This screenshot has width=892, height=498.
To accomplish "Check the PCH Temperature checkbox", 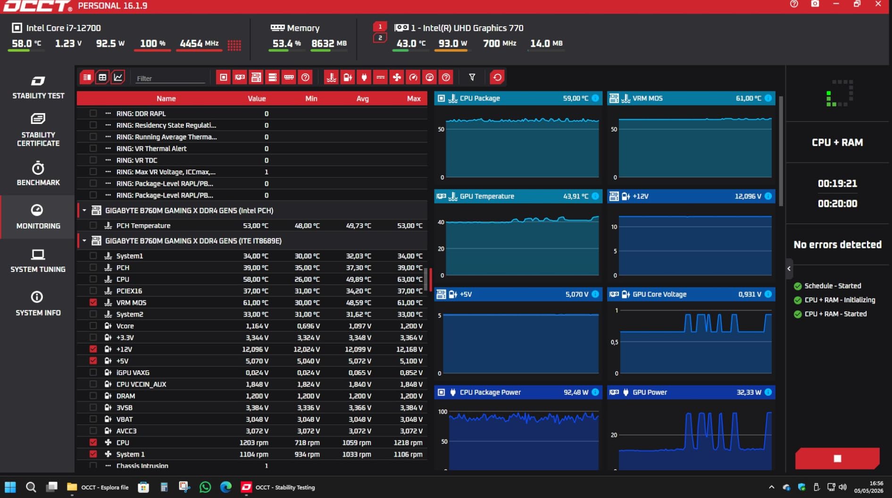I will 93,226.
